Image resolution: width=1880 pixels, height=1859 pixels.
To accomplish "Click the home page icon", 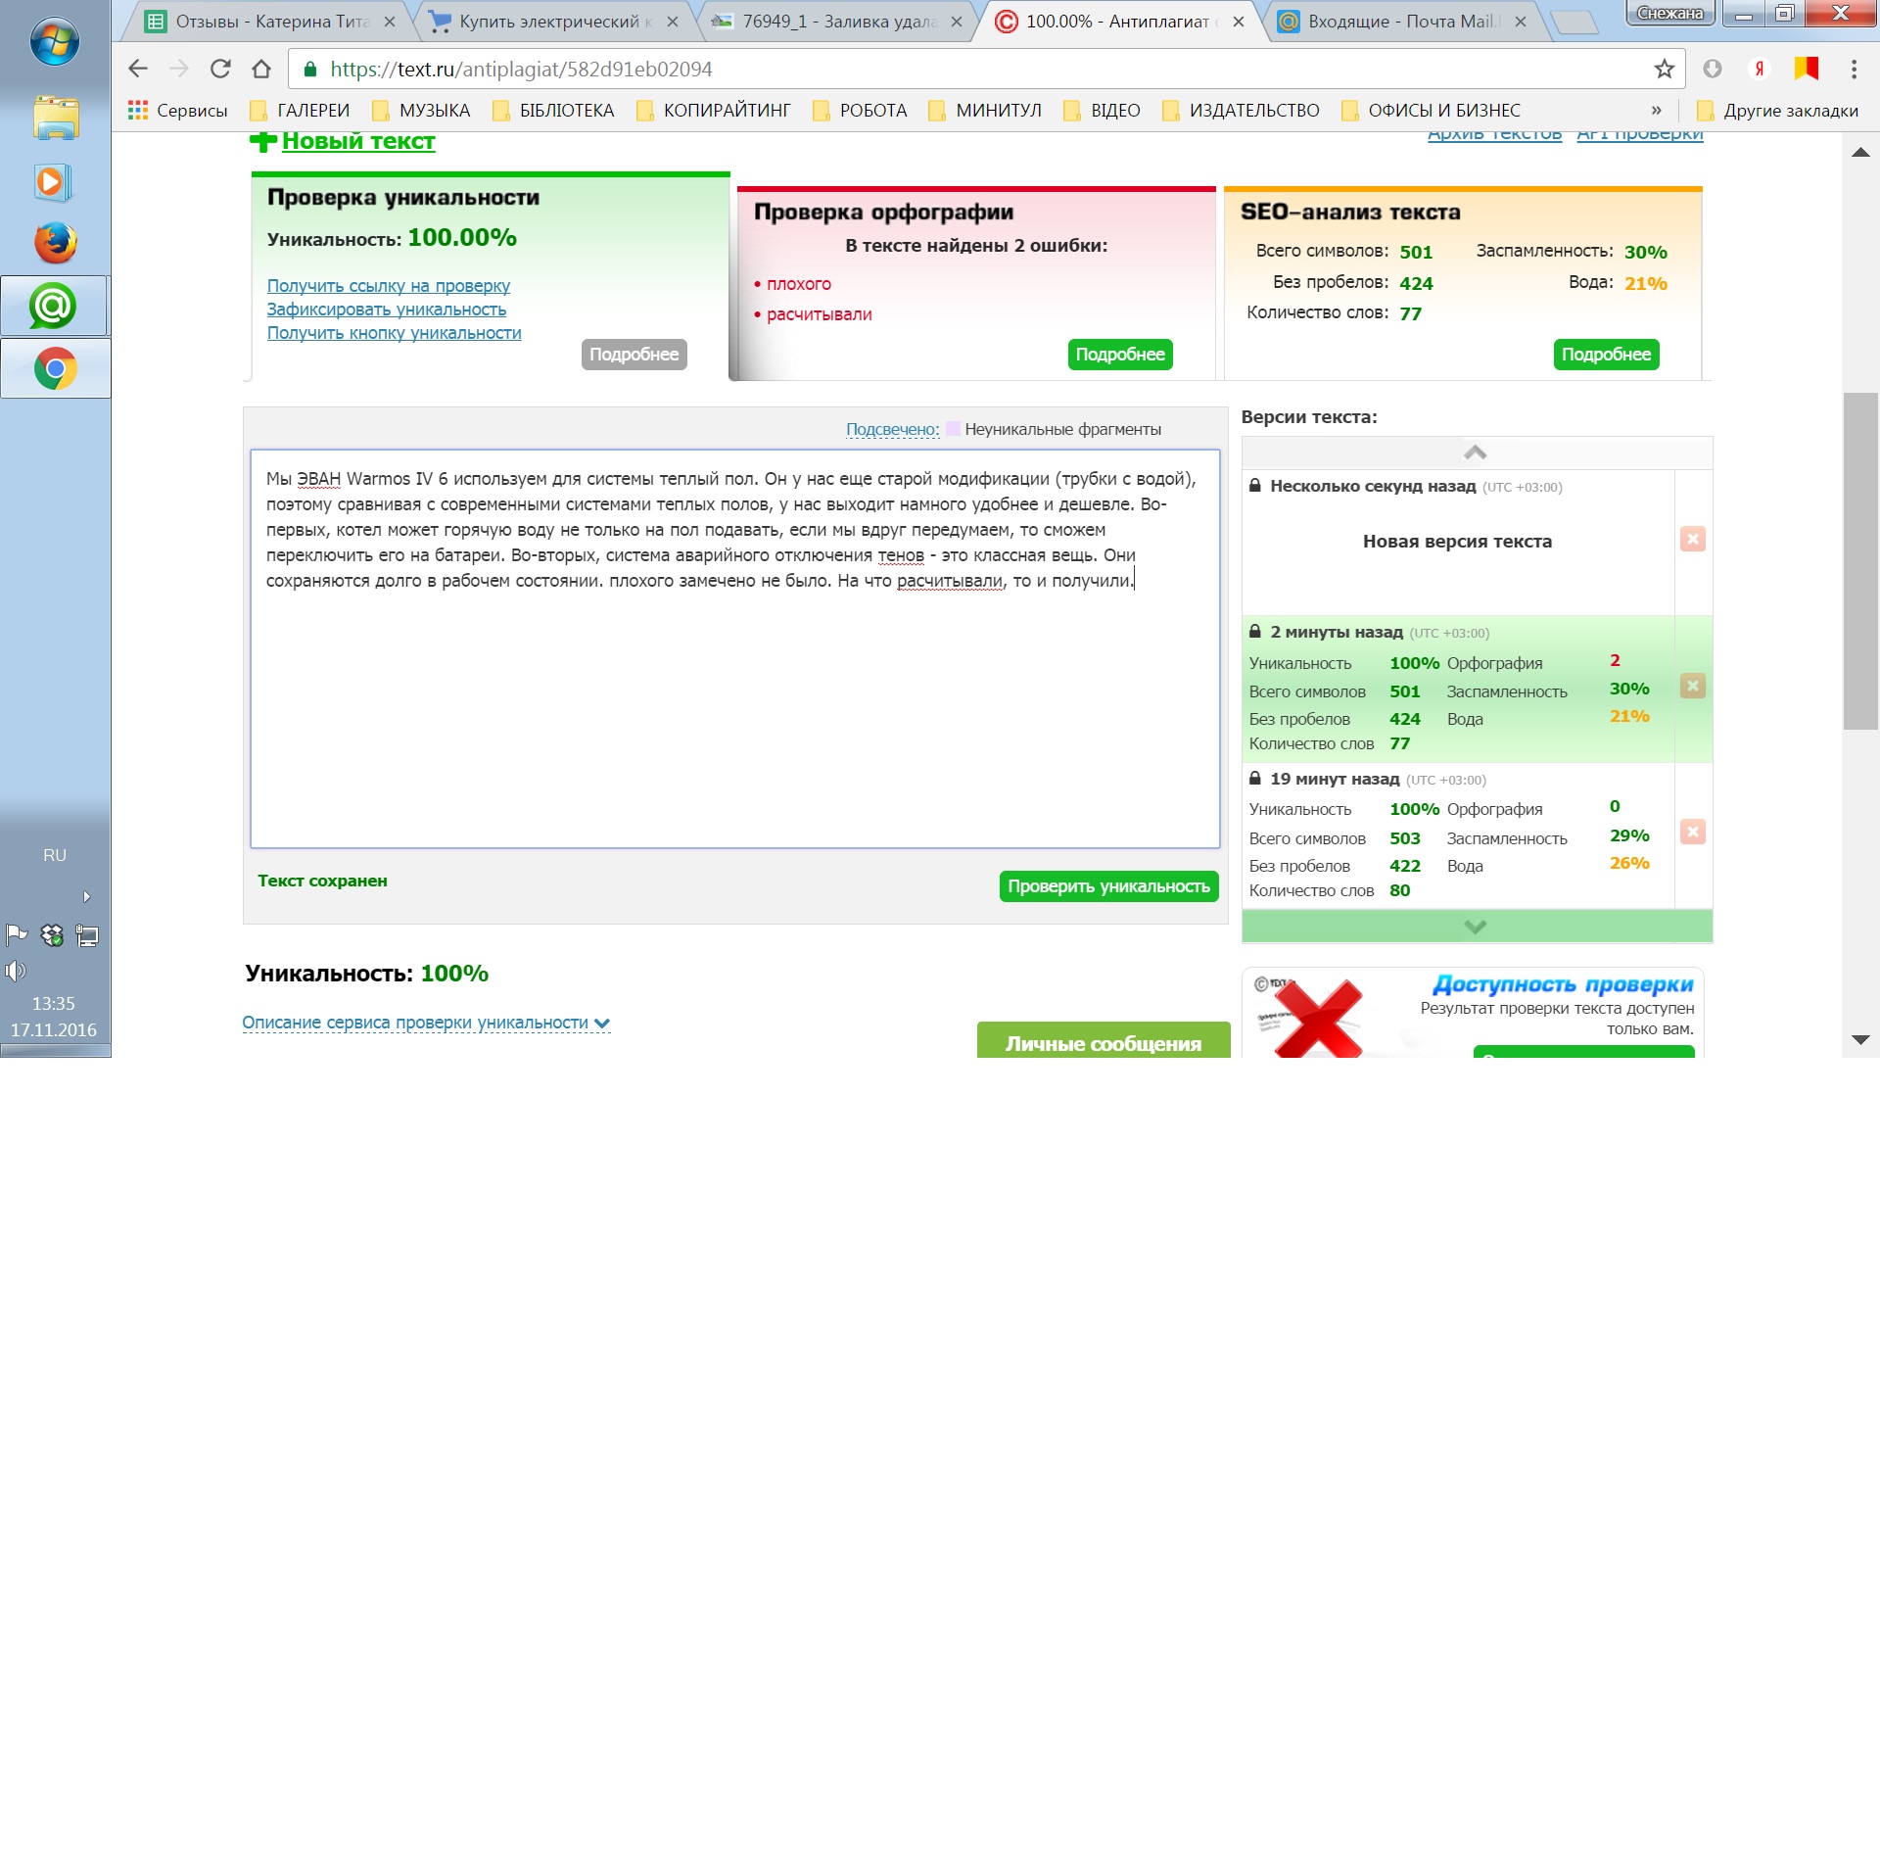I will coord(261,69).
